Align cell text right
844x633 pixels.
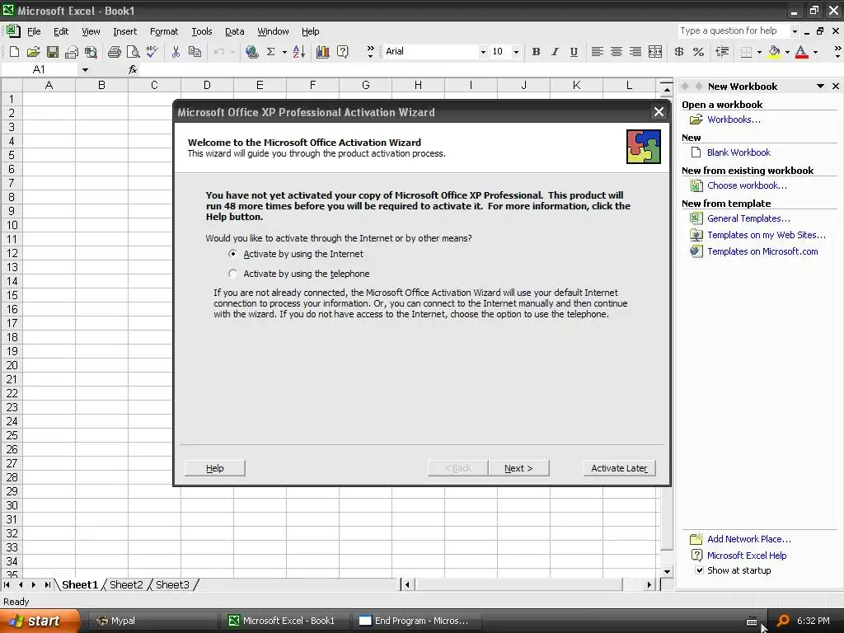click(x=635, y=52)
